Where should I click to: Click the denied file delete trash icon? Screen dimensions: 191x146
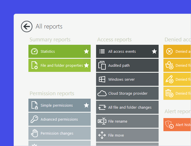[x=169, y=93]
